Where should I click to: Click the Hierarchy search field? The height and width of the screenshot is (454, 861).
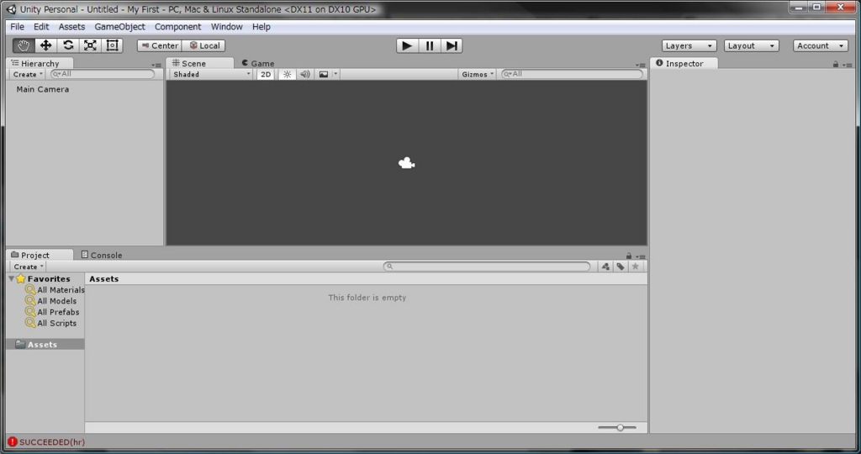click(x=103, y=74)
